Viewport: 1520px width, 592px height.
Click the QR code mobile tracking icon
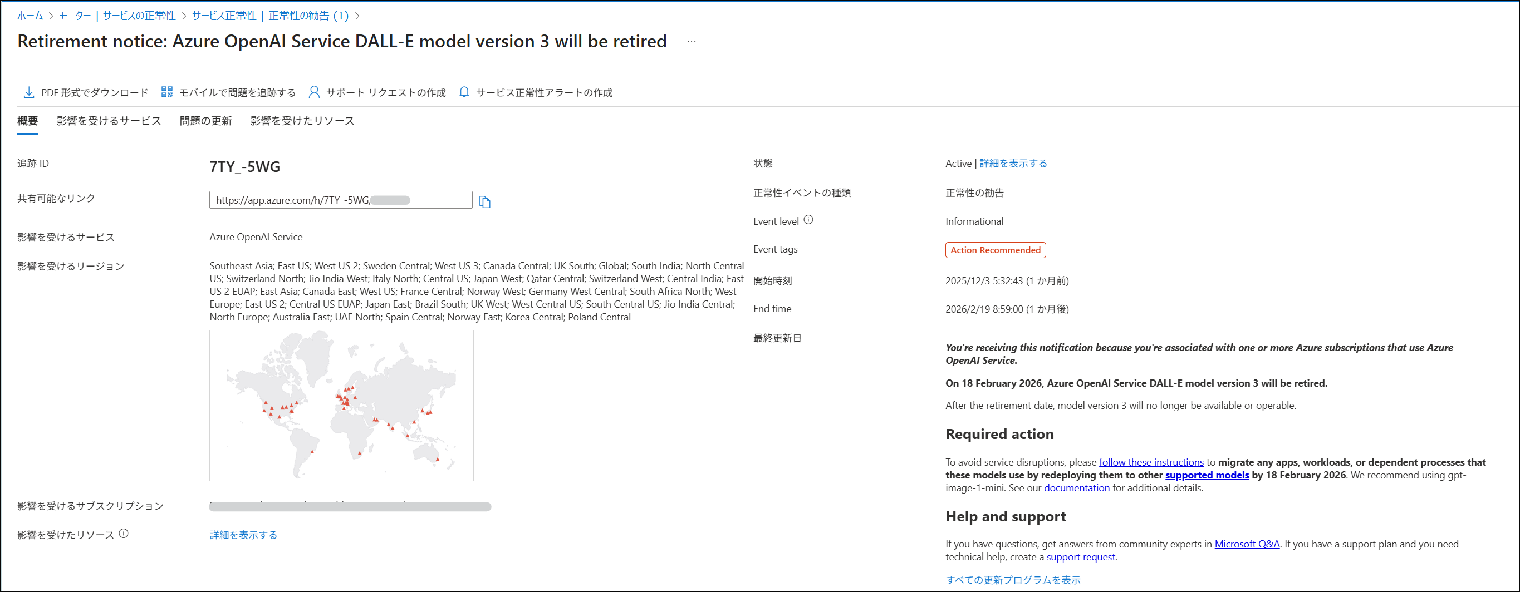[167, 92]
